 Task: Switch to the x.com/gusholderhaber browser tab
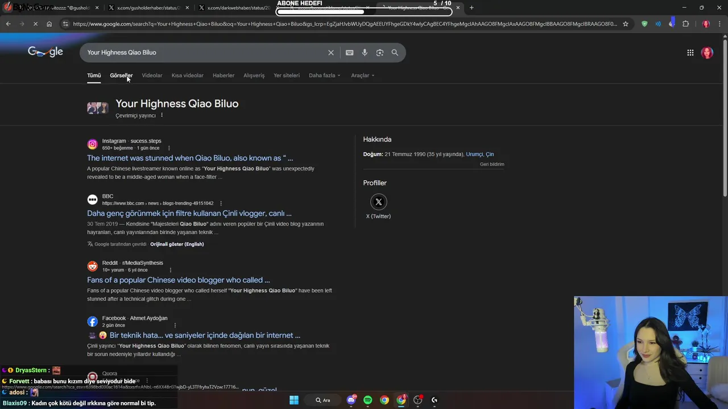(148, 8)
